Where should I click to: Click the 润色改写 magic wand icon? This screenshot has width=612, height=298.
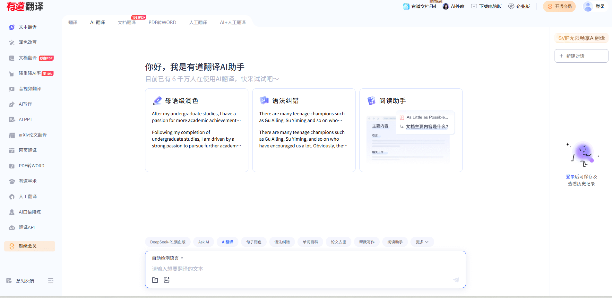[x=12, y=43]
